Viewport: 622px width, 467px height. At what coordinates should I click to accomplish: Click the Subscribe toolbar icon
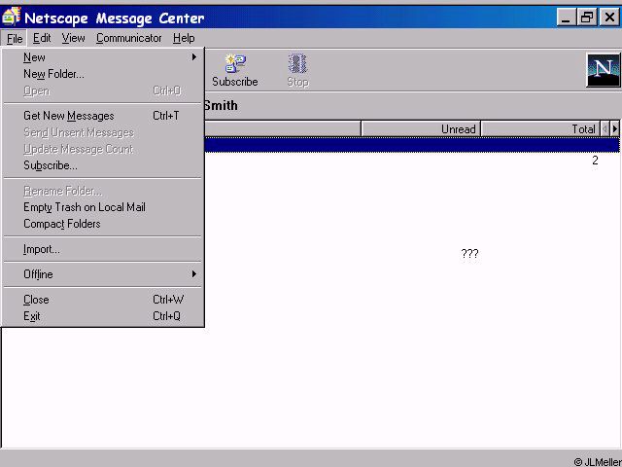(x=235, y=71)
